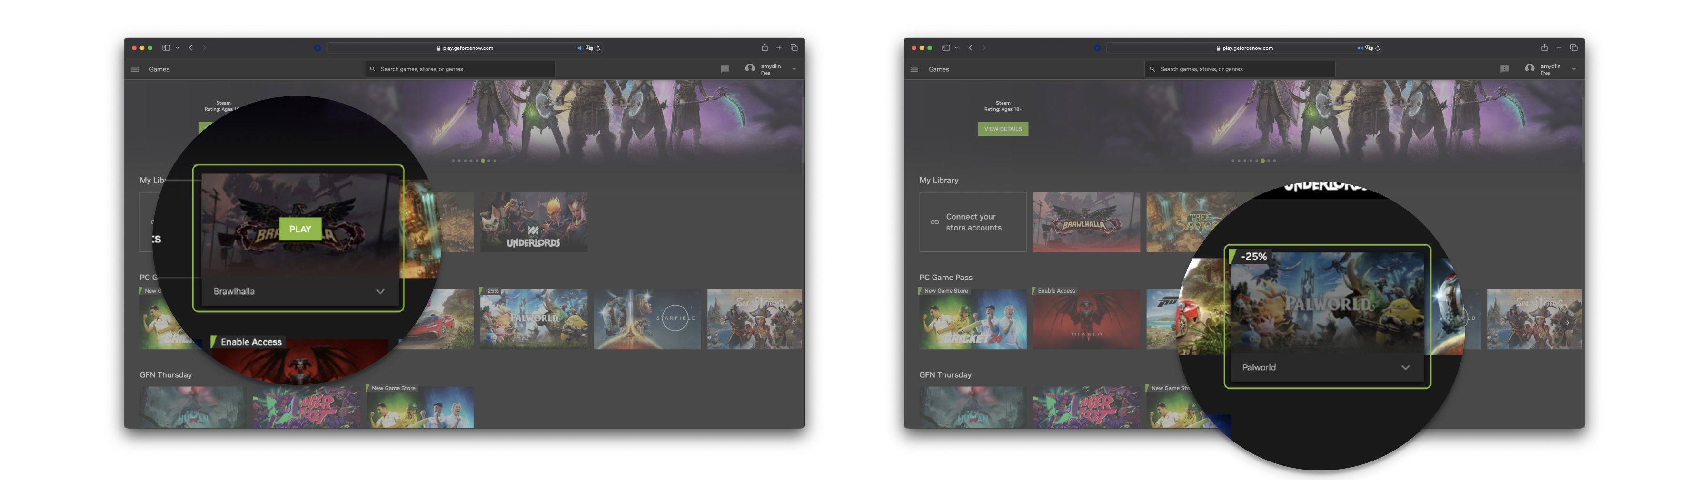Open Share menu in right window toolbar
Screen dimensions: 1708x480
[1544, 47]
